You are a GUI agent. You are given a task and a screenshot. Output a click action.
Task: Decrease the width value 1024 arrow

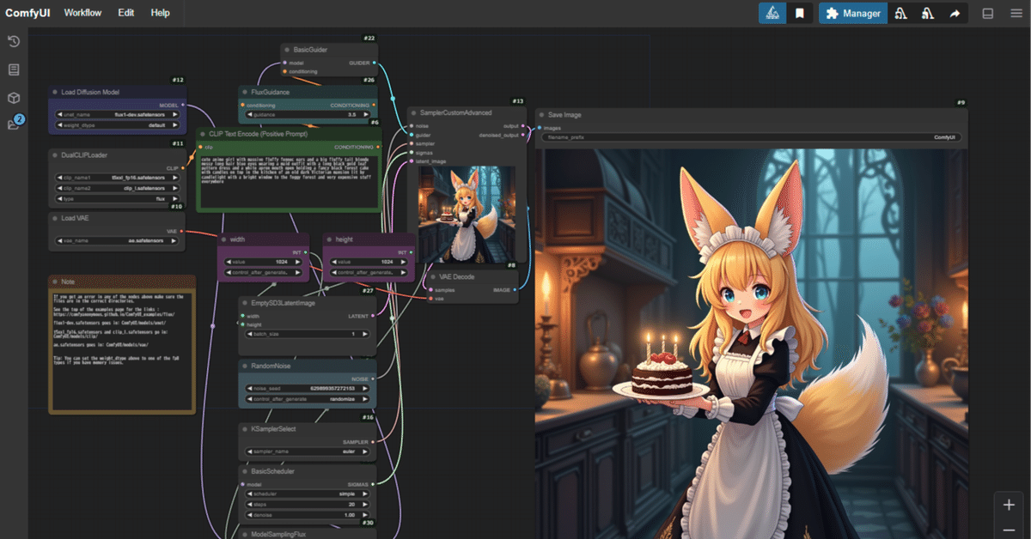point(228,262)
